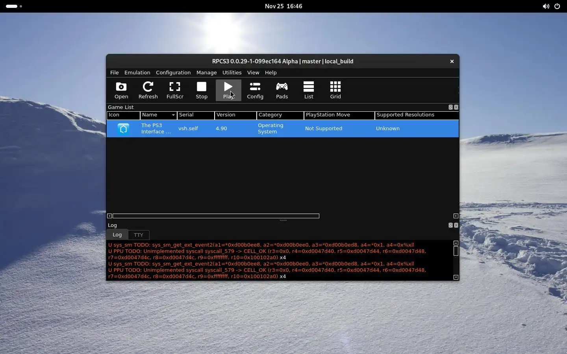Open the Pads controller settings icon
This screenshot has width=567, height=354.
[x=282, y=90]
